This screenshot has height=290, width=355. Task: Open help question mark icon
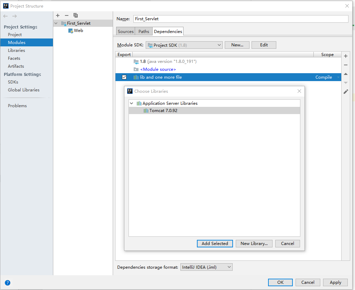8,282
